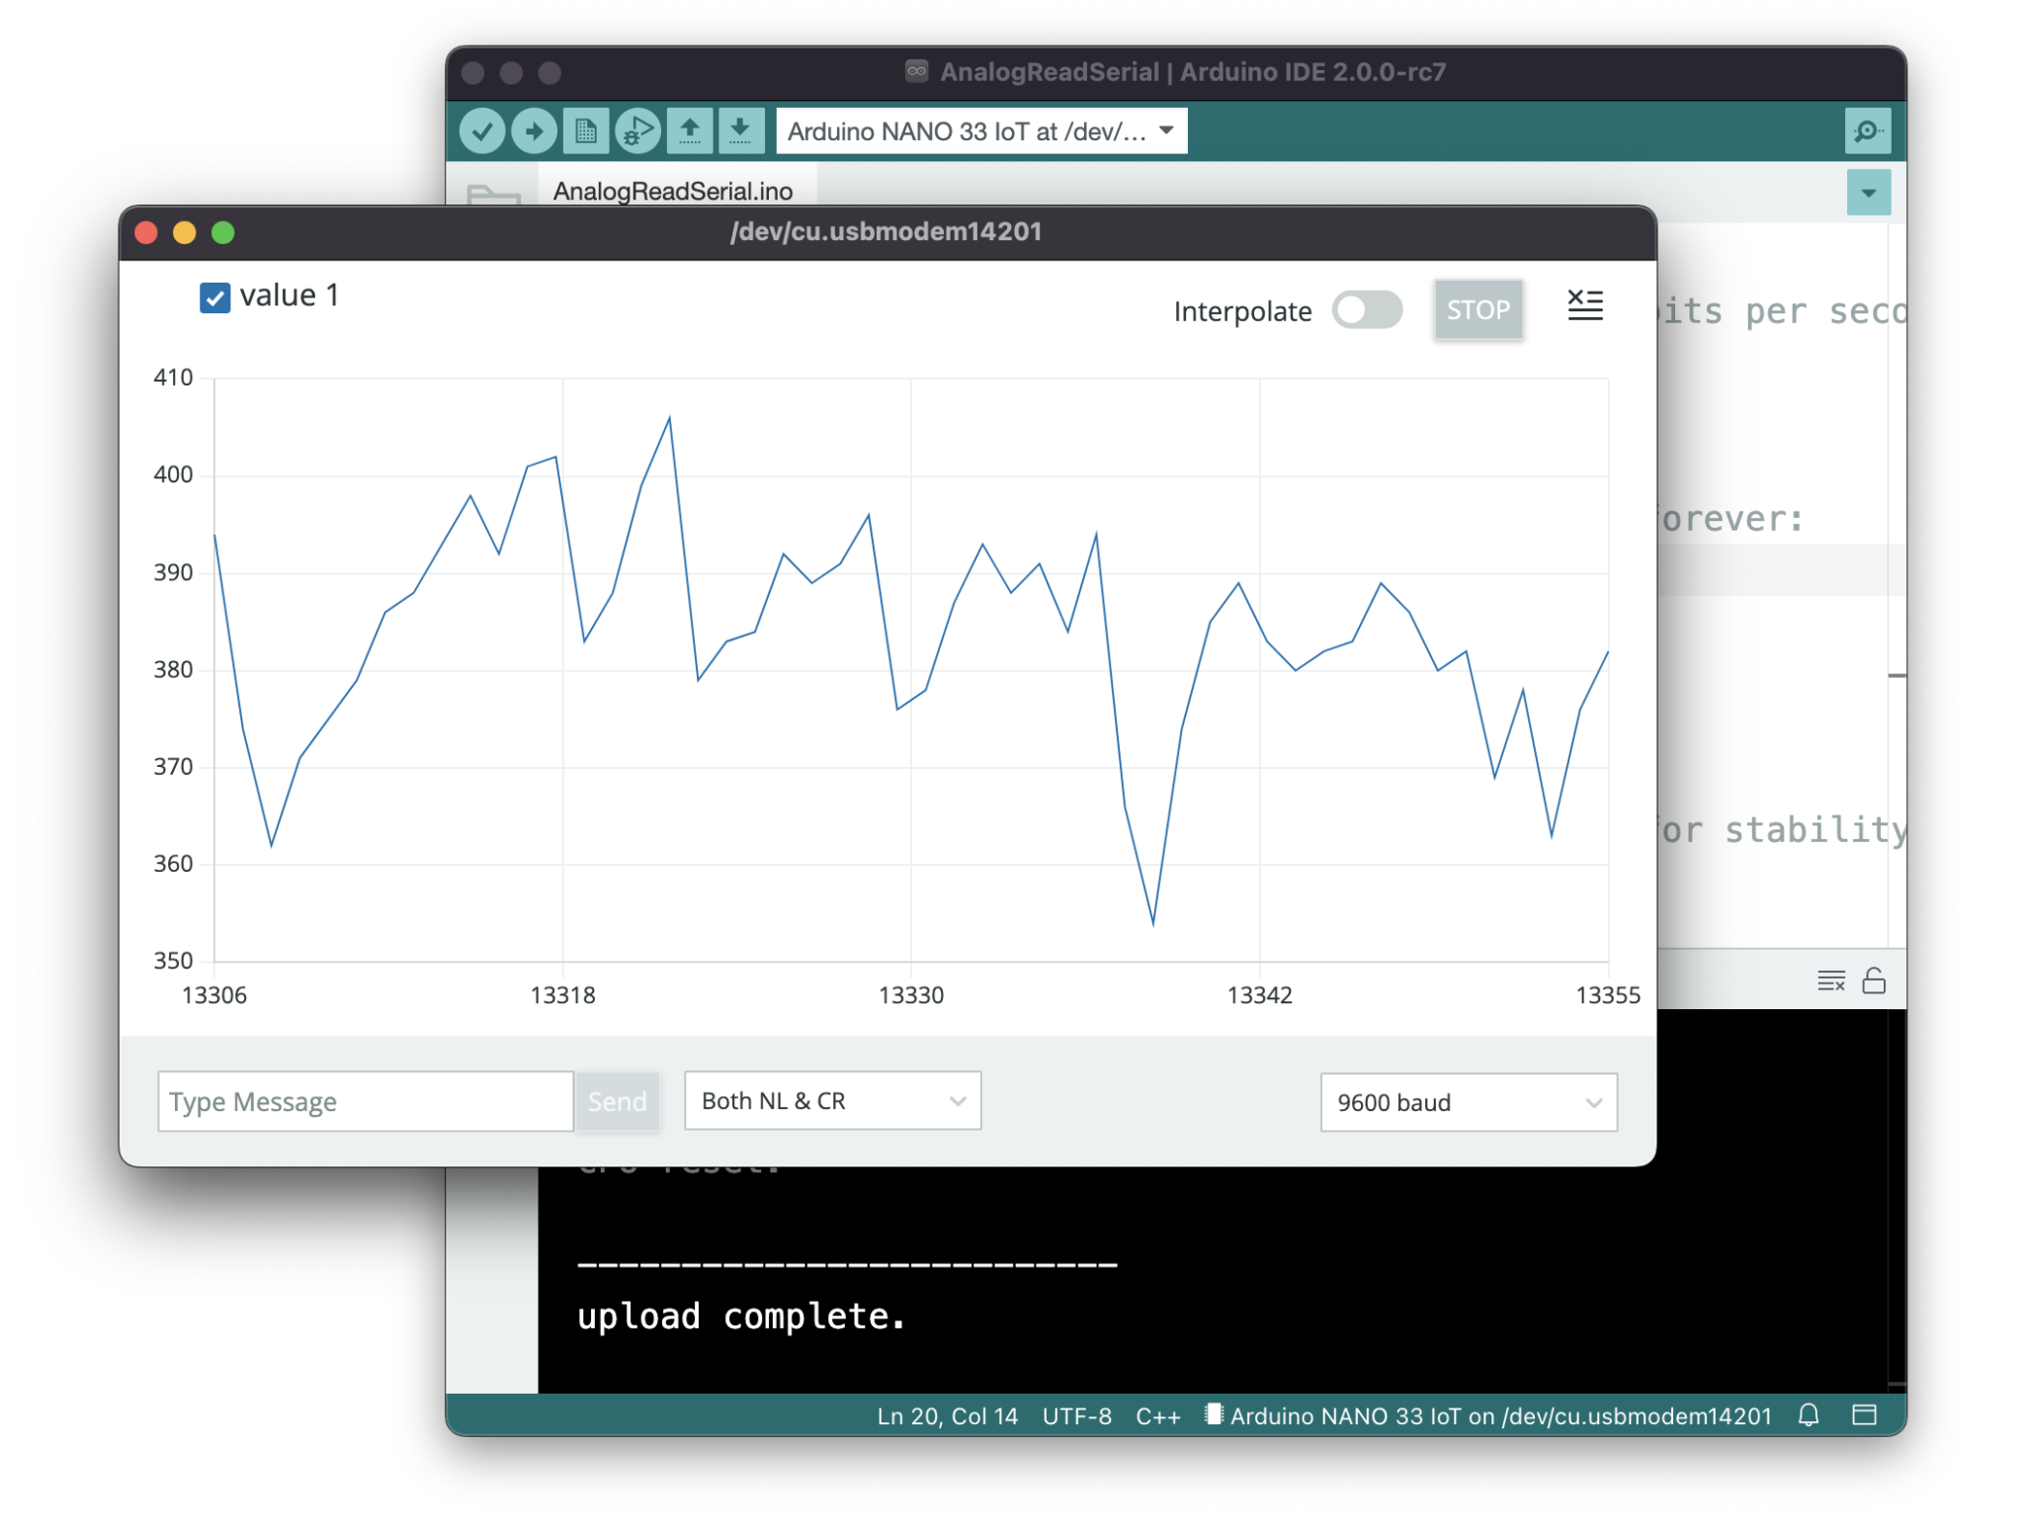Click the Send button
The image size is (2024, 1532).
617,1101
